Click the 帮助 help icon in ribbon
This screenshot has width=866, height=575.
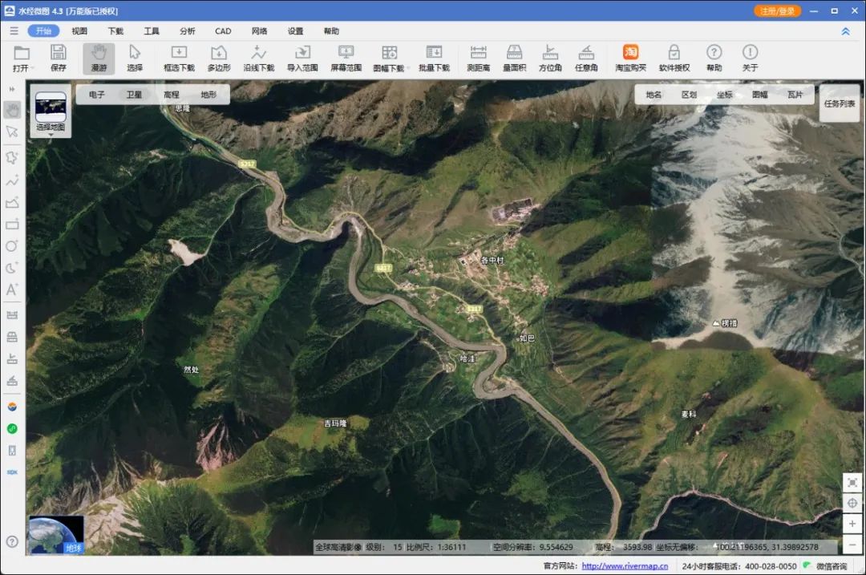click(x=714, y=58)
